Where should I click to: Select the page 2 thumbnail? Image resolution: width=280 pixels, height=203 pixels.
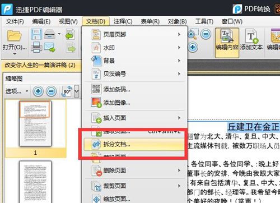(35, 182)
